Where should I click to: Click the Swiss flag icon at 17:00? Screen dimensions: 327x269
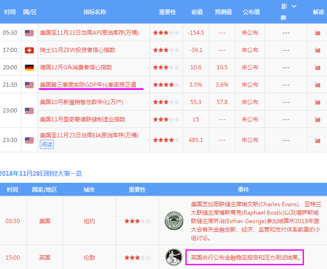(x=29, y=50)
